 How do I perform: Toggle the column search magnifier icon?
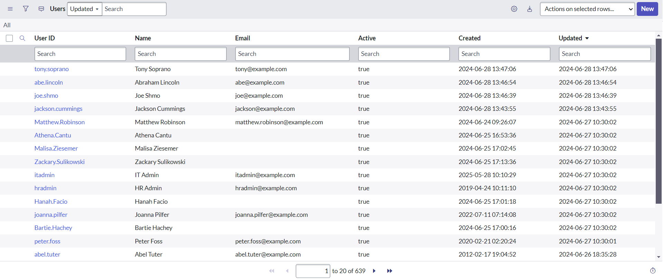(x=22, y=38)
